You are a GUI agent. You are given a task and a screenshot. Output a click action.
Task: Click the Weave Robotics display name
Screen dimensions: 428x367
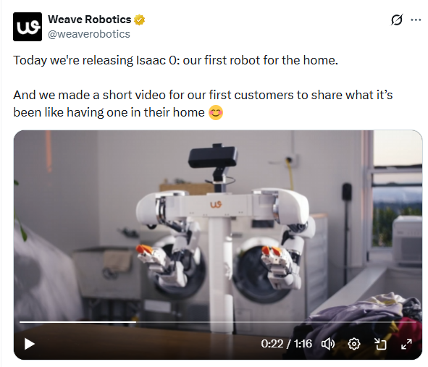[90, 20]
